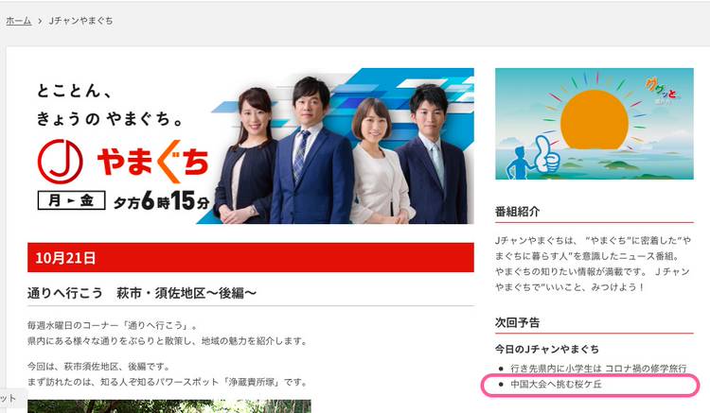
Task: Open the article photo at bottom
Action: pos(169,406)
